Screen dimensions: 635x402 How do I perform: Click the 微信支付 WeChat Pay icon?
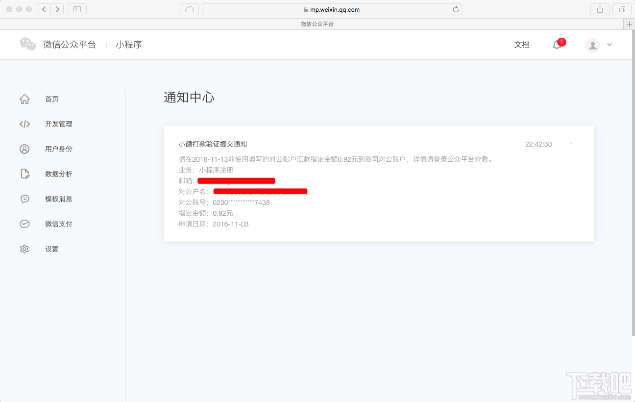pos(24,224)
